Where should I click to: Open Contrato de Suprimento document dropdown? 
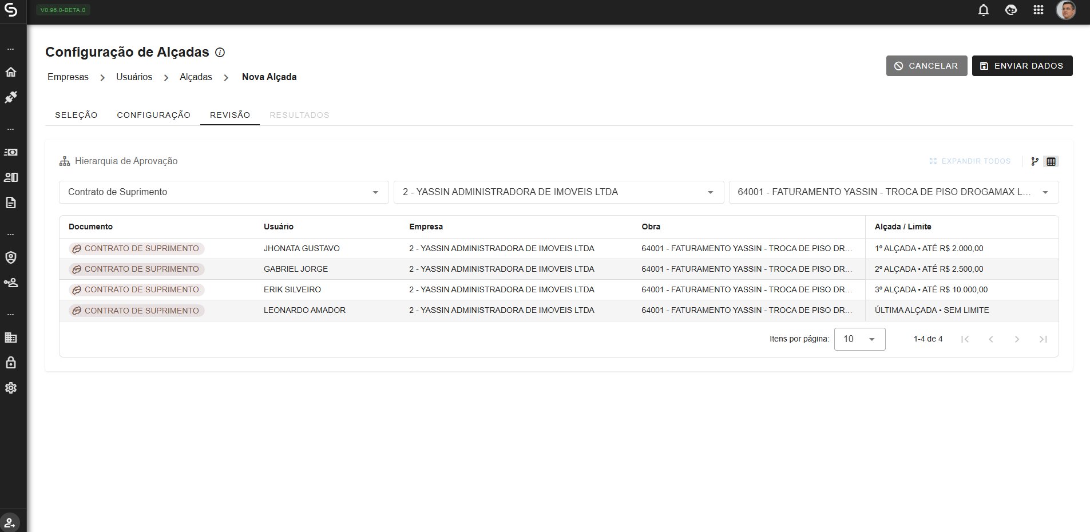coord(224,192)
